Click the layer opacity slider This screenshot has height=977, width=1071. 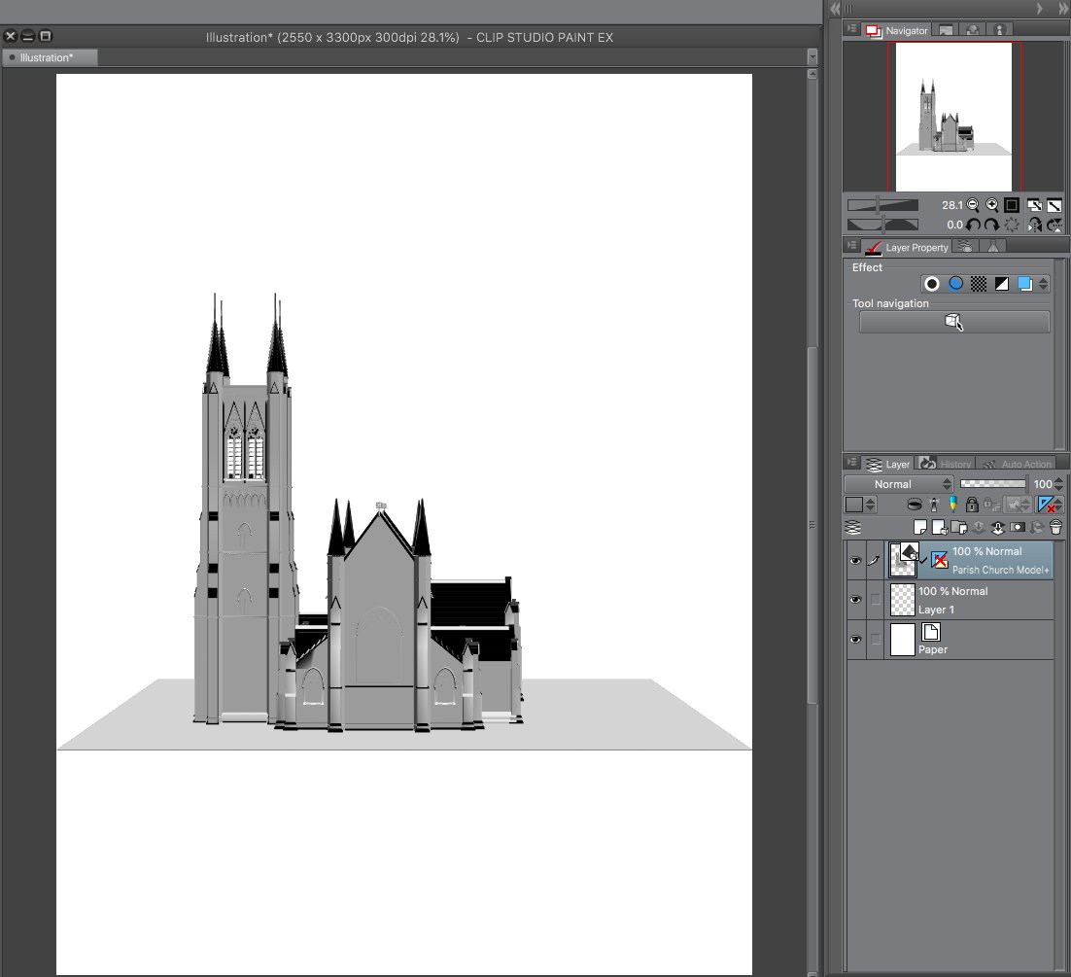tap(992, 484)
